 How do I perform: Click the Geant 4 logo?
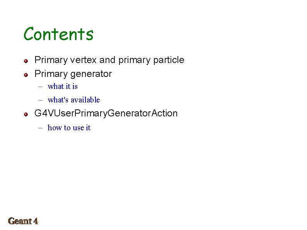(23, 221)
